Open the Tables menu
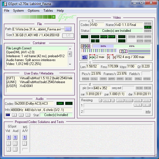Viewport: 159px width, 159px height. pyautogui.click(x=48, y=11)
